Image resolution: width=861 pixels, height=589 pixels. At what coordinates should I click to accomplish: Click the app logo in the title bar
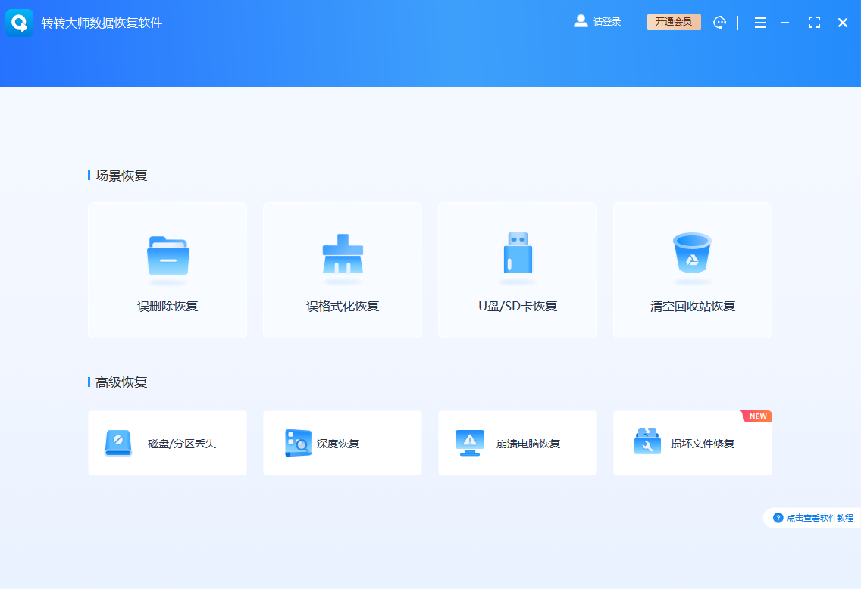[x=19, y=22]
